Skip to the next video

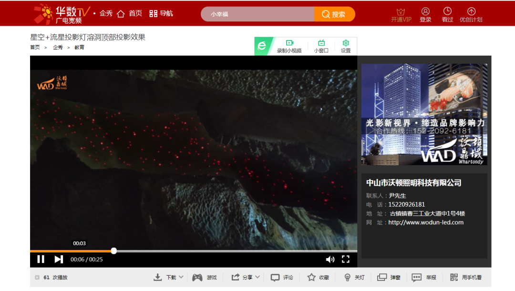pyautogui.click(x=59, y=259)
